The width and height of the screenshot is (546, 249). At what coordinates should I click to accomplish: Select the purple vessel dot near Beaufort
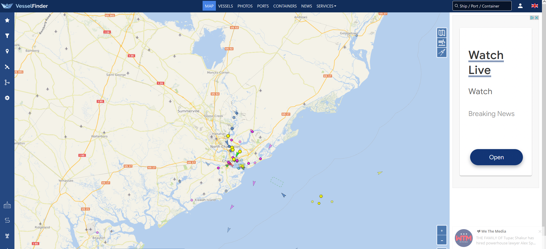click(x=97, y=232)
